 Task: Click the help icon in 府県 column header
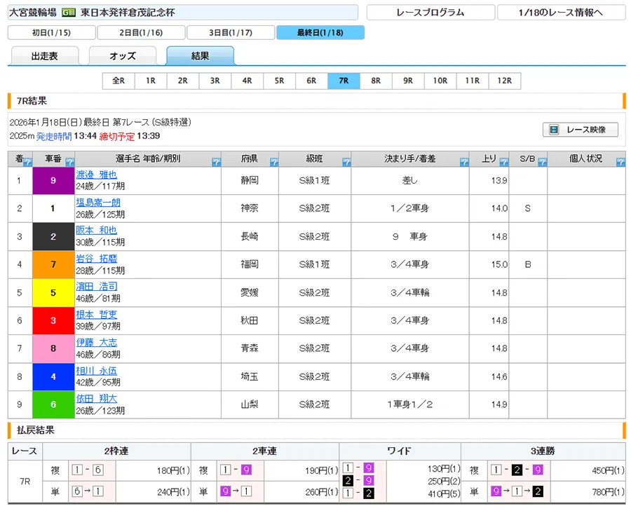point(273,162)
